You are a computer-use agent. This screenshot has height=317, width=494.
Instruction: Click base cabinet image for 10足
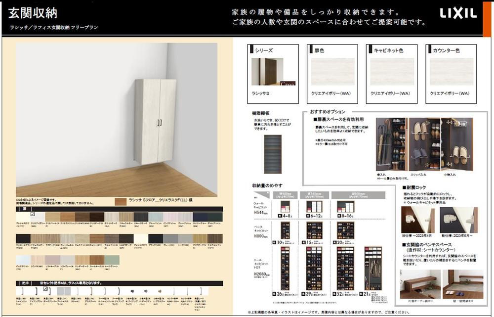[285, 230]
